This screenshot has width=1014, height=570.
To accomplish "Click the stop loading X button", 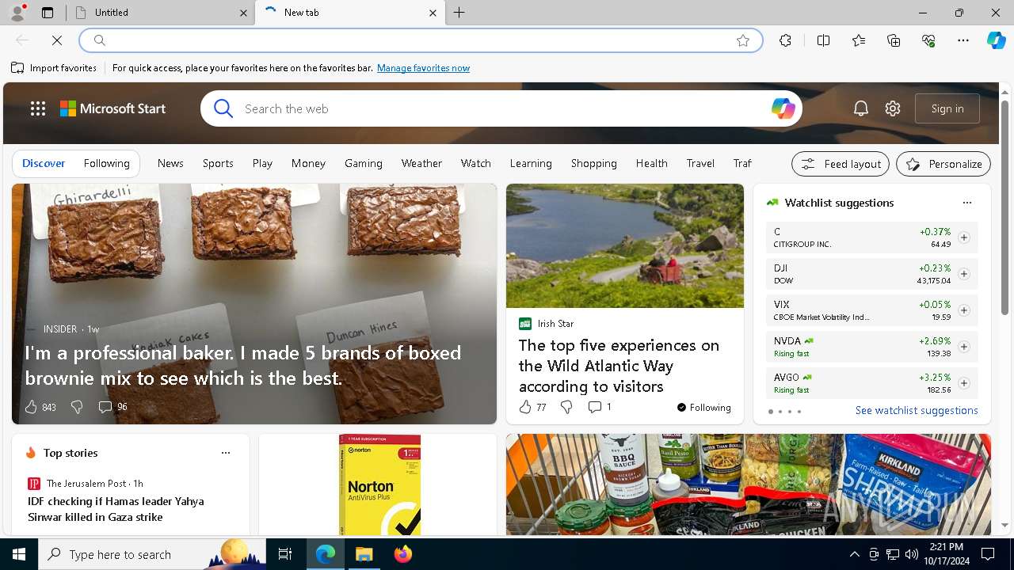I will [x=57, y=40].
